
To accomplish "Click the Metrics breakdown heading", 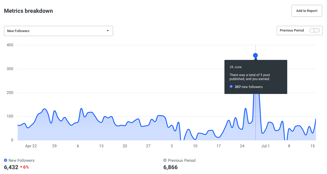I will [x=28, y=11].
